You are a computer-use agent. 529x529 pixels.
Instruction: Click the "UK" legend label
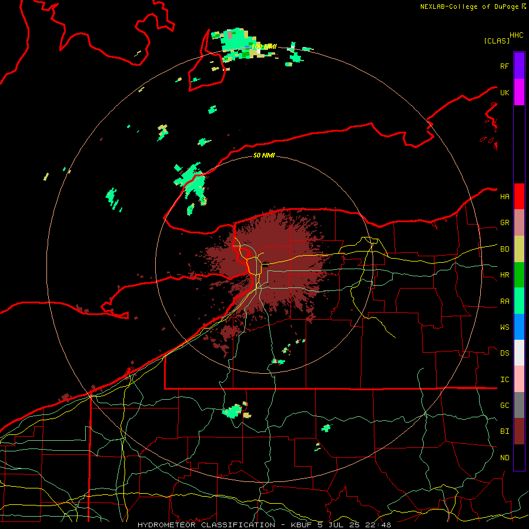click(x=504, y=92)
